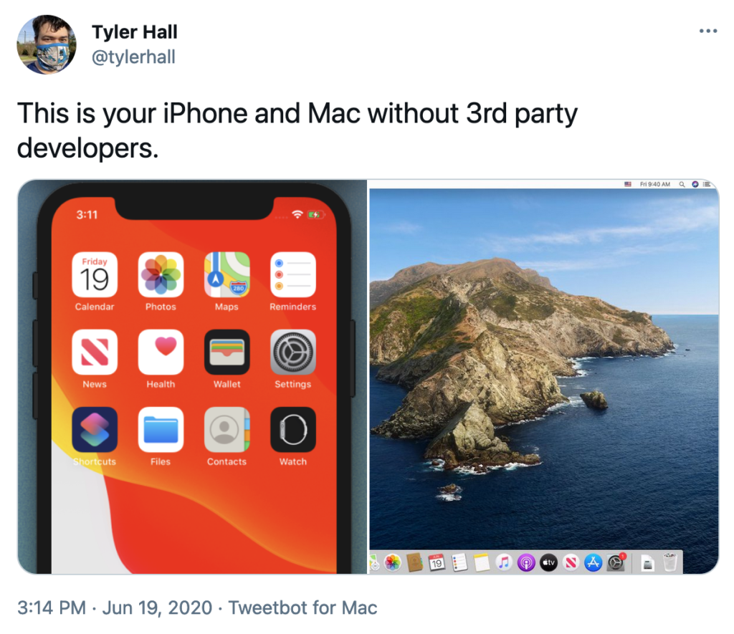The height and width of the screenshot is (634, 734).
Task: Tap the Watch app icon
Action: (x=293, y=430)
